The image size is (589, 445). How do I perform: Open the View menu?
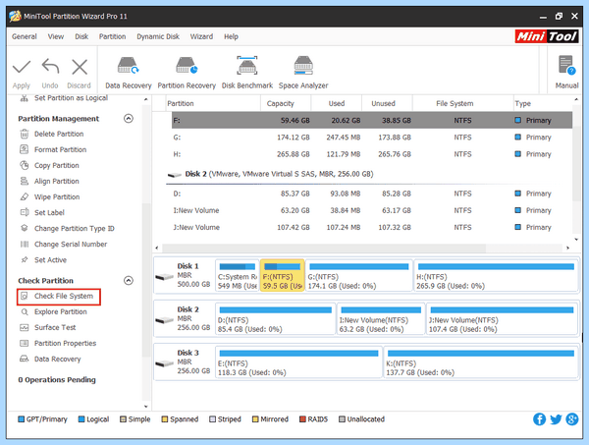click(56, 36)
